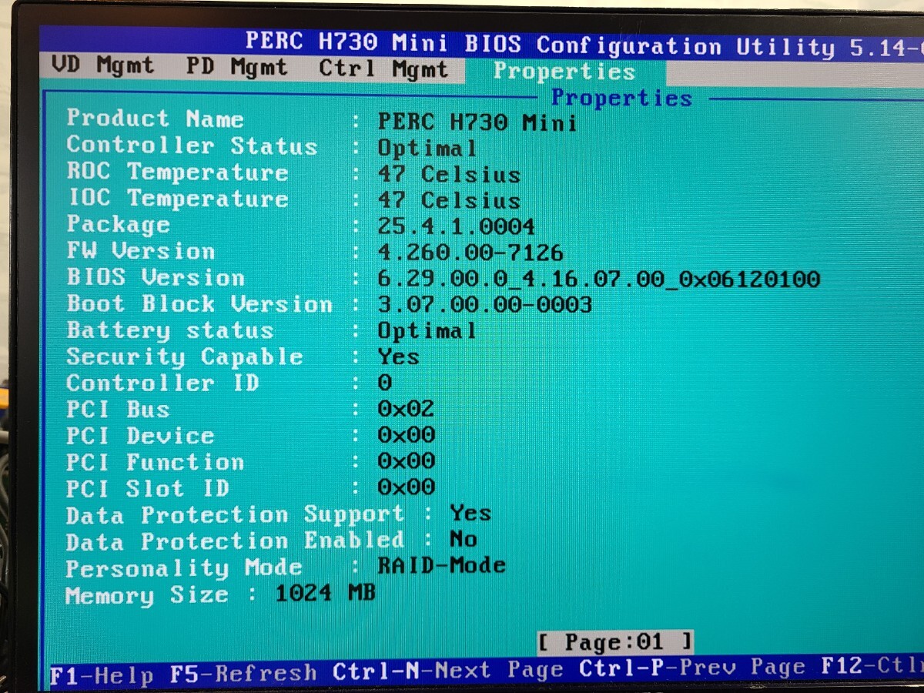
Task: Select the ROC Temperature value 47 Celsius
Action: pyautogui.click(x=449, y=174)
